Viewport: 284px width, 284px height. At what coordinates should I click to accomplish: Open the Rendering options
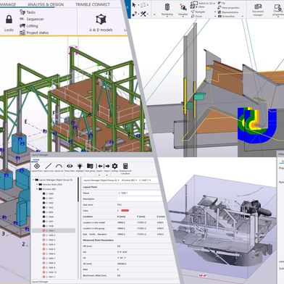coord(167,9)
